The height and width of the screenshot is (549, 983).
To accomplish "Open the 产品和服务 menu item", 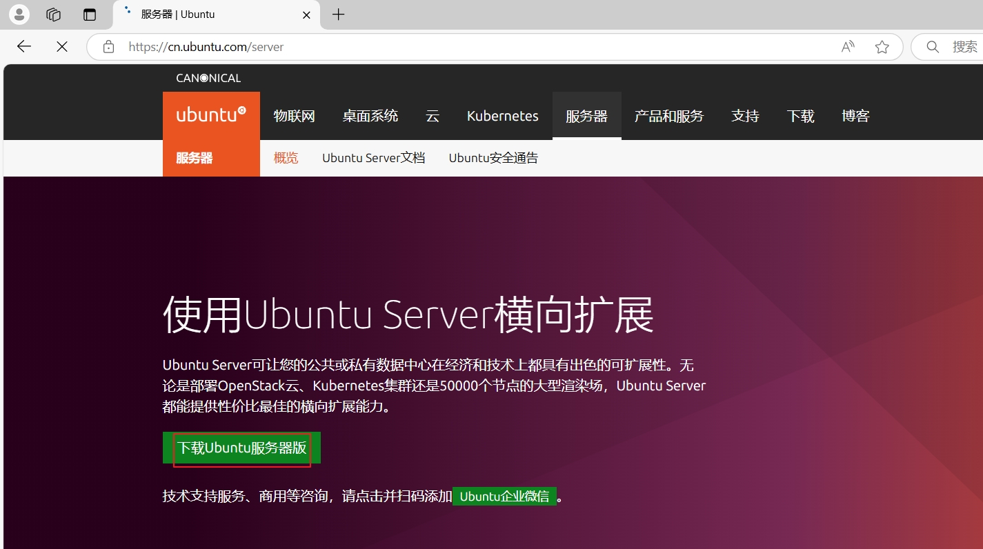I will point(669,116).
